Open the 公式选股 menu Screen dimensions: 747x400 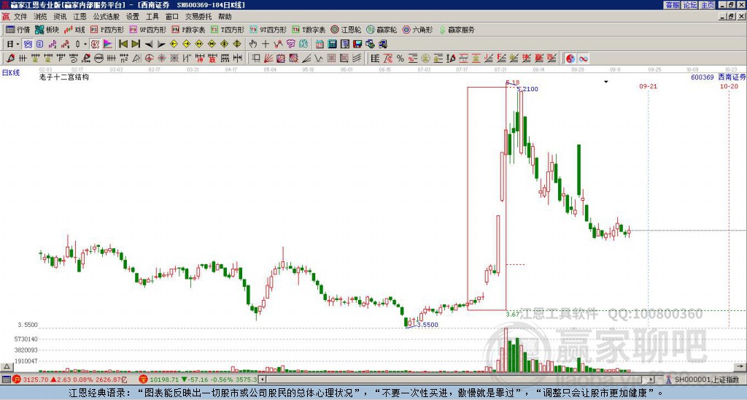tap(107, 17)
